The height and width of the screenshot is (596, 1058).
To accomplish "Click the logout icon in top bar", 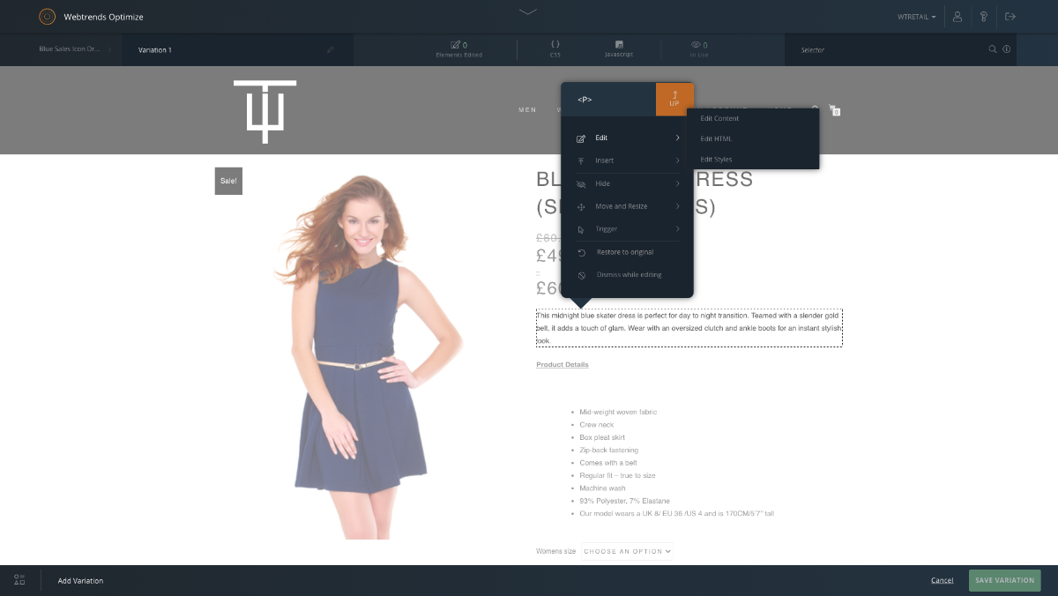I will pos(1010,17).
